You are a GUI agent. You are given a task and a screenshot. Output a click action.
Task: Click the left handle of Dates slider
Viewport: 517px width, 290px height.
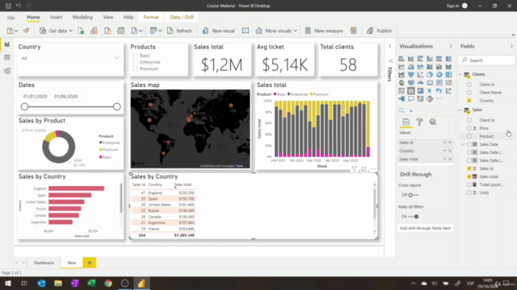24,106
